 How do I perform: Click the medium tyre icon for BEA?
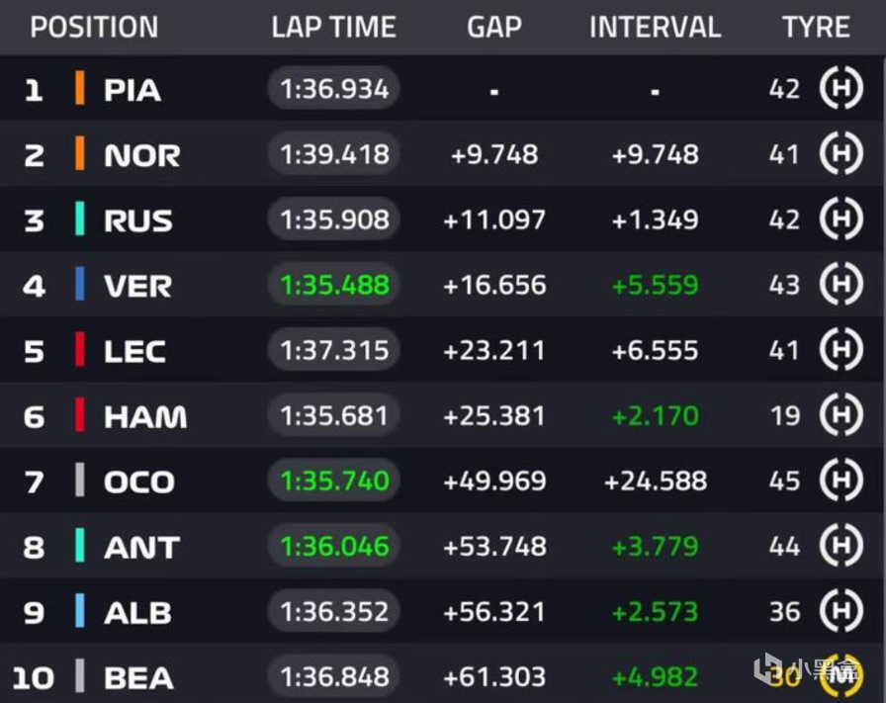click(841, 674)
